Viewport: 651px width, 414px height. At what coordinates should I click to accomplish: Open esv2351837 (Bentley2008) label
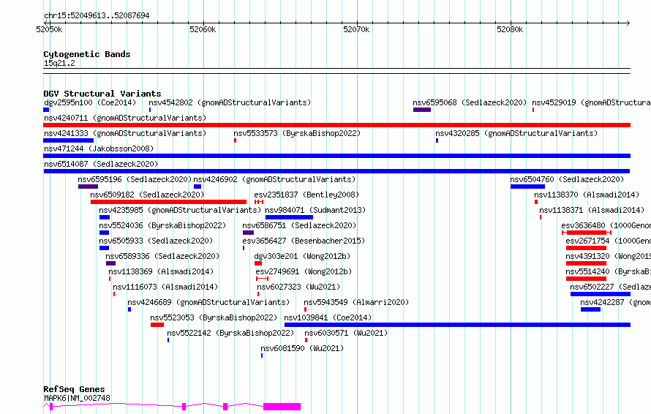click(306, 195)
